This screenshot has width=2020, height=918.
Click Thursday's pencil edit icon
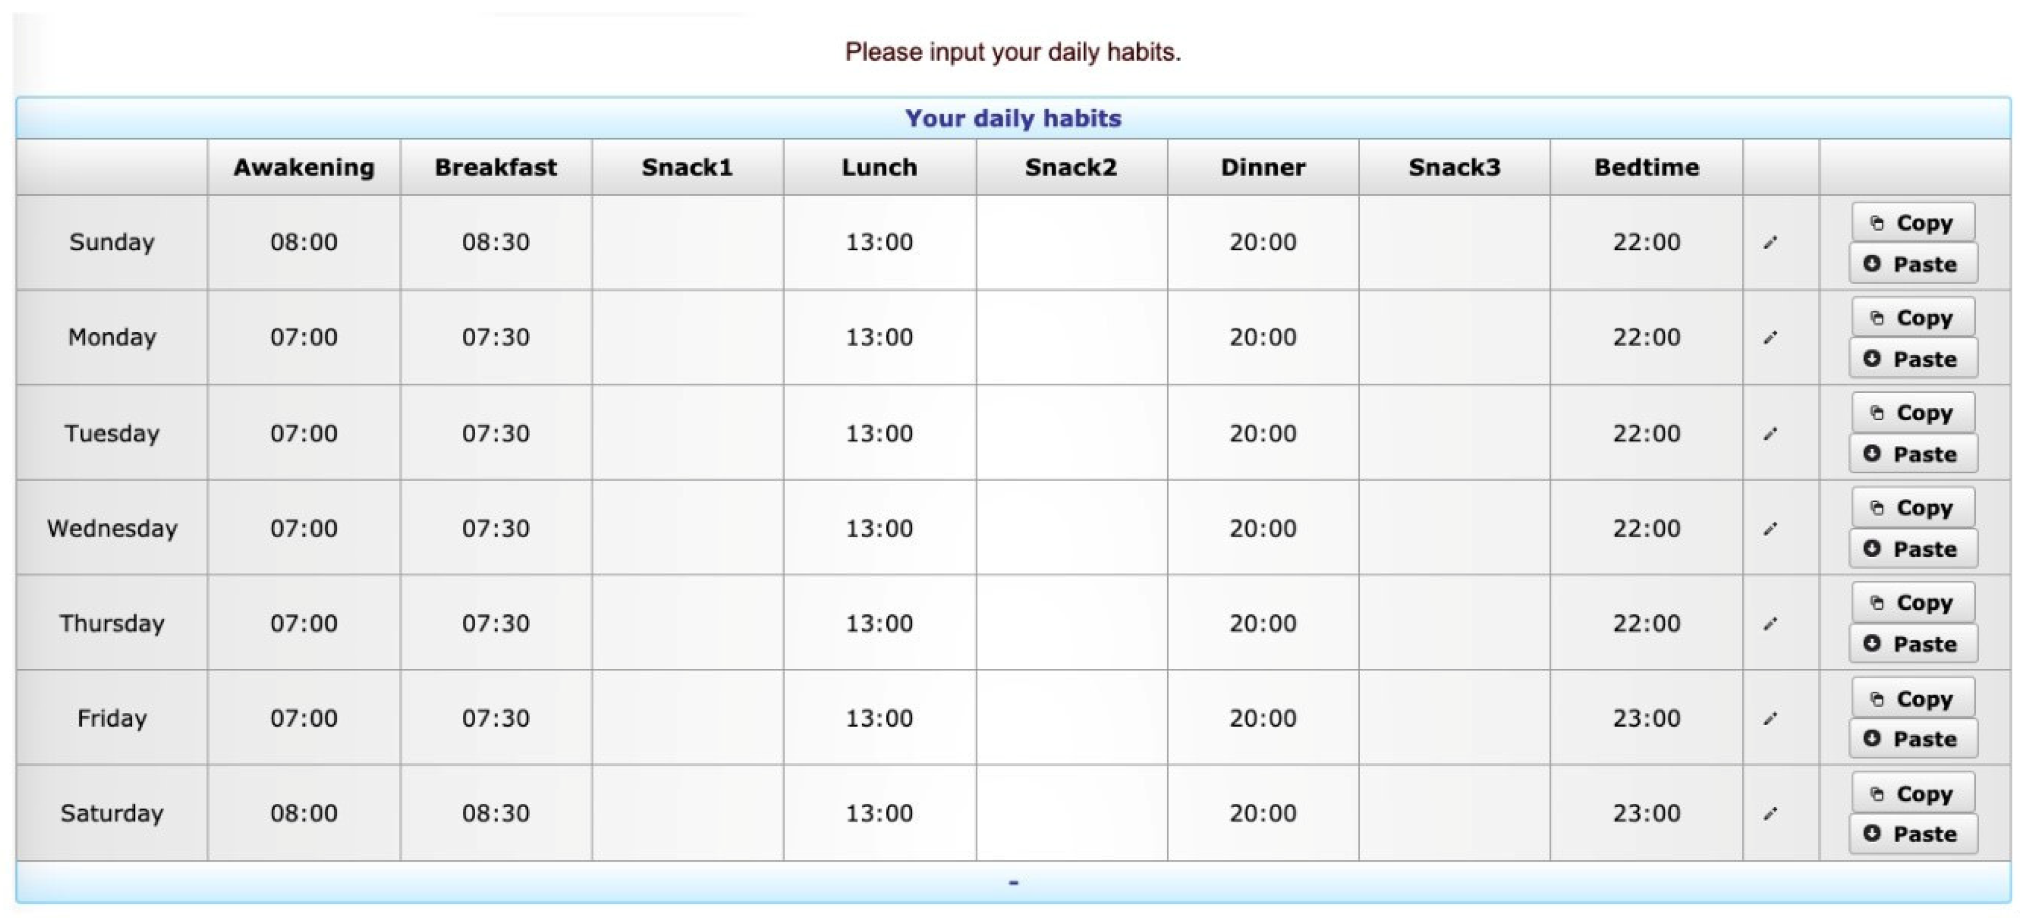[x=1770, y=624]
